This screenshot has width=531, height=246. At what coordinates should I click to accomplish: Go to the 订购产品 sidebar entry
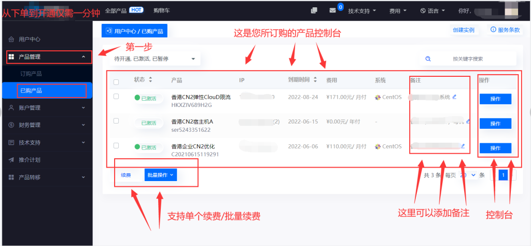pyautogui.click(x=31, y=74)
